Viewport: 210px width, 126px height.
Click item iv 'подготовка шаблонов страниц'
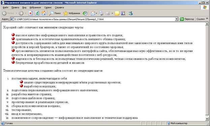(33, 98)
